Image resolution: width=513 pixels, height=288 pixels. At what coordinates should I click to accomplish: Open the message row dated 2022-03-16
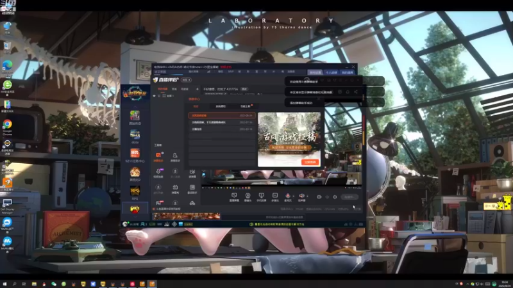click(222, 129)
